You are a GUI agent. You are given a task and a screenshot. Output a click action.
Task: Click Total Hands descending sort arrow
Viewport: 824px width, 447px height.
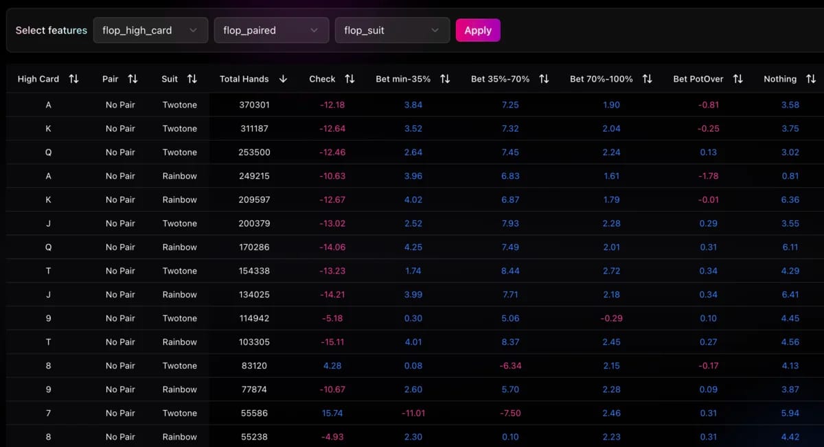pos(283,79)
